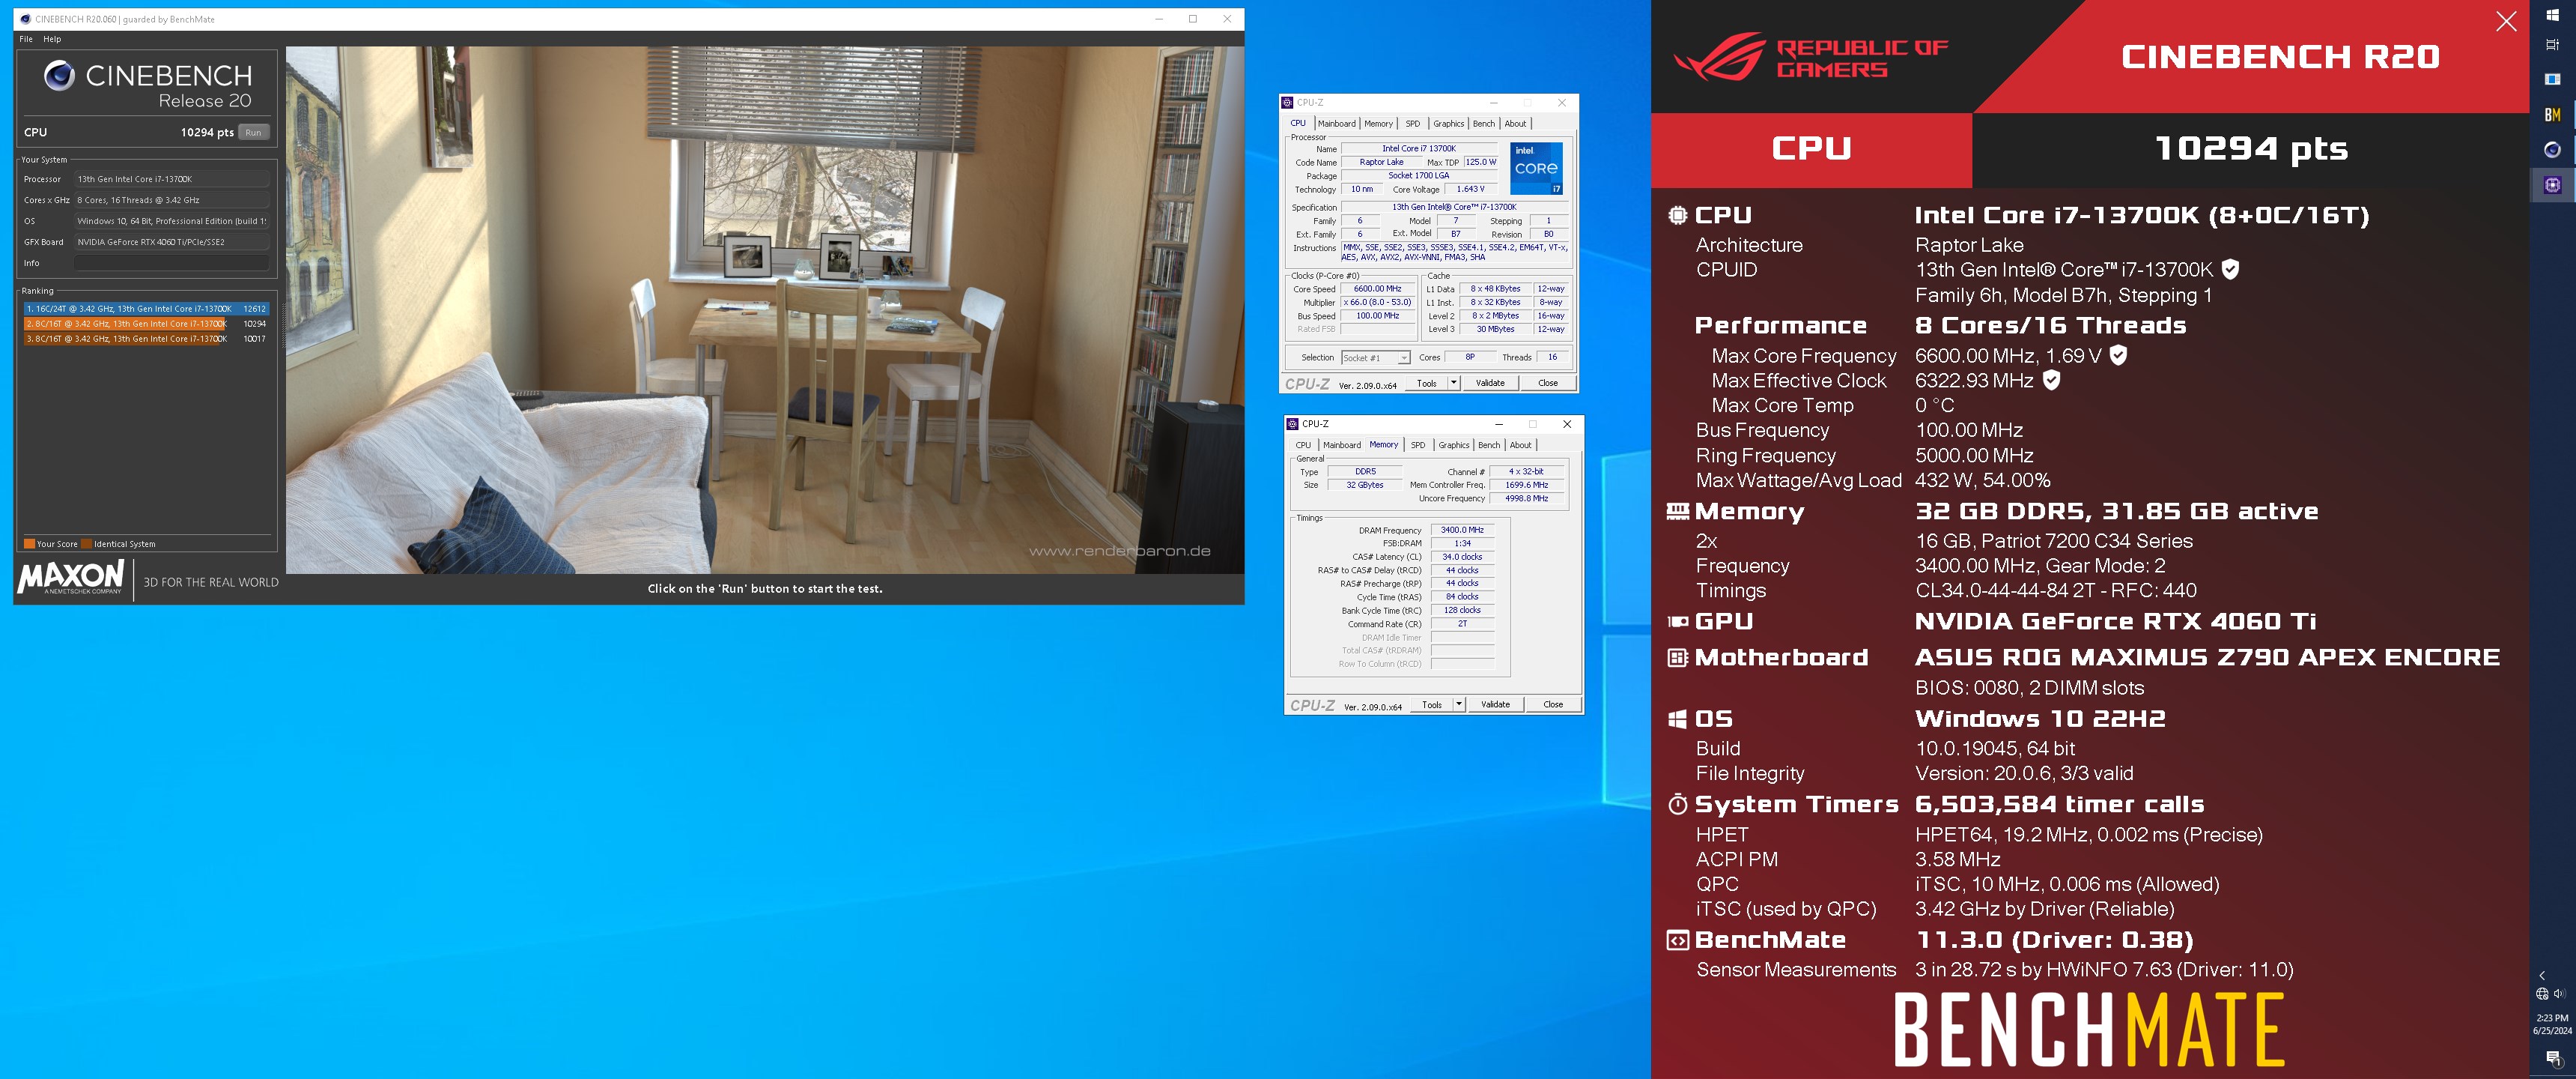The height and width of the screenshot is (1079, 2576).
Task: Switch to the Cinebench taskbar icon
Action: tap(2552, 149)
